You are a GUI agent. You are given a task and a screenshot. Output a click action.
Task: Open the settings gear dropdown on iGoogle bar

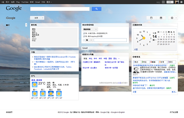(173, 18)
